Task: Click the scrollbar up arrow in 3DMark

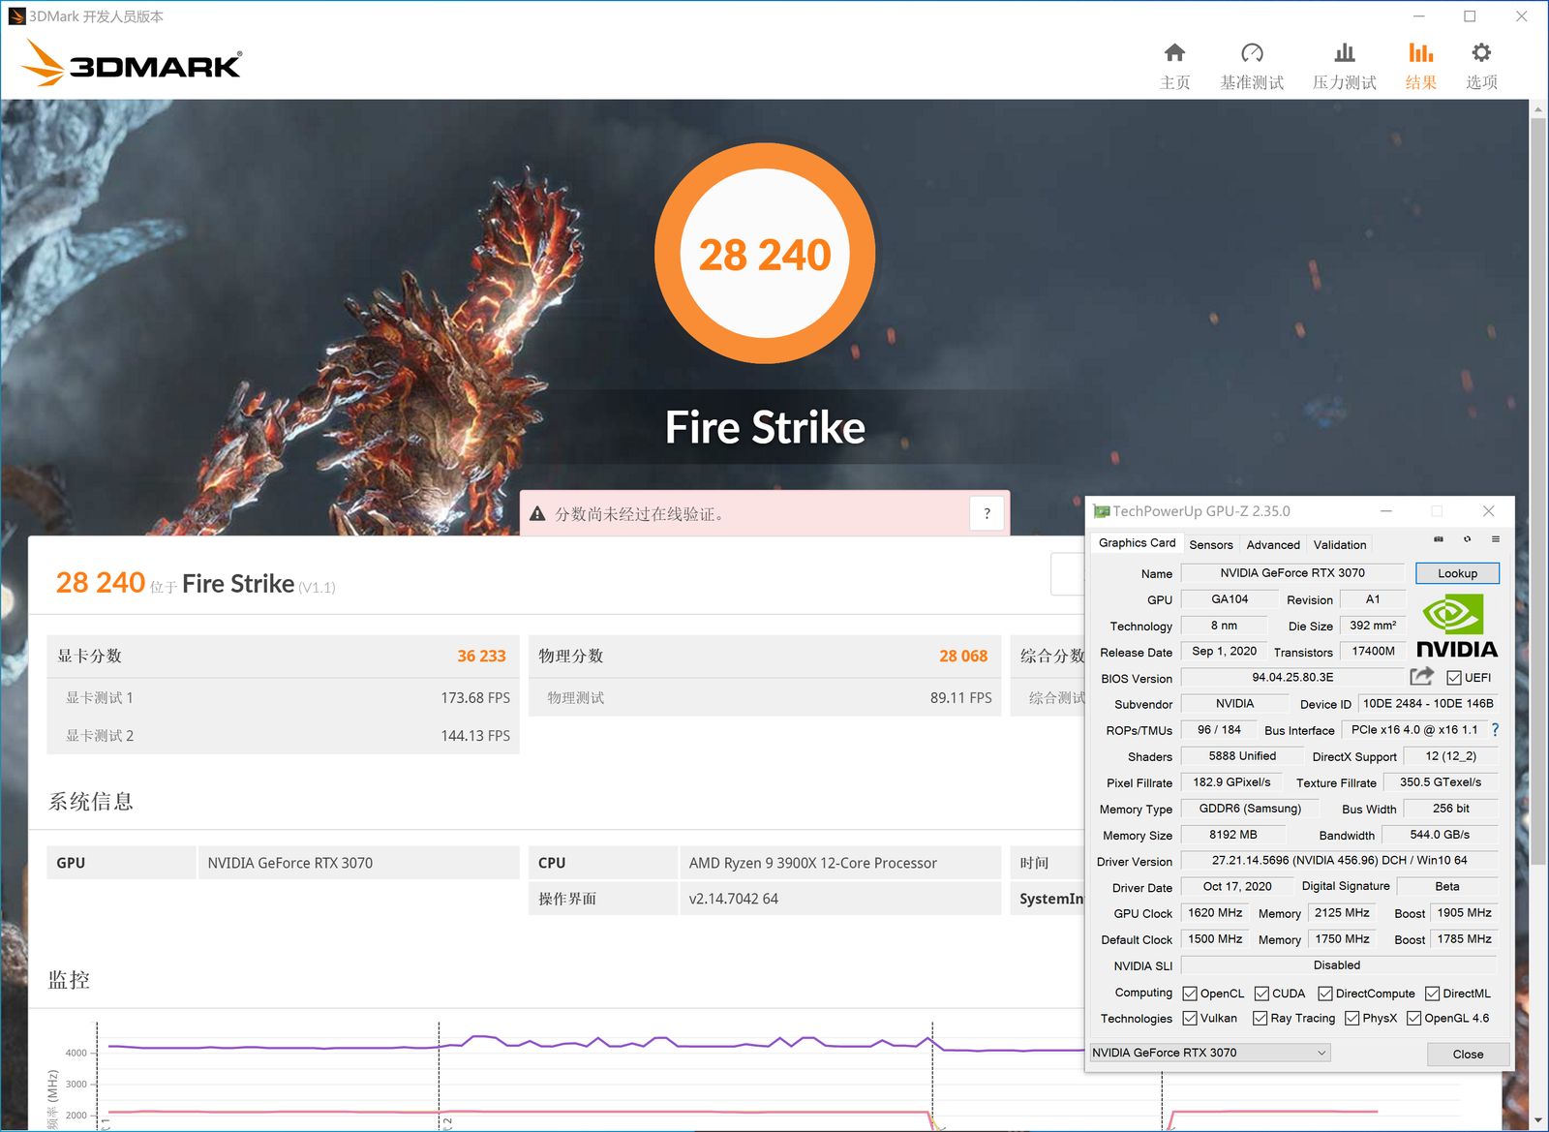Action: [x=1538, y=109]
